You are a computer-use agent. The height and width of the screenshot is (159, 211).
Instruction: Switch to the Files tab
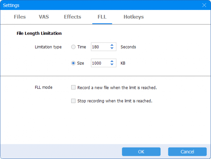pyautogui.click(x=20, y=17)
